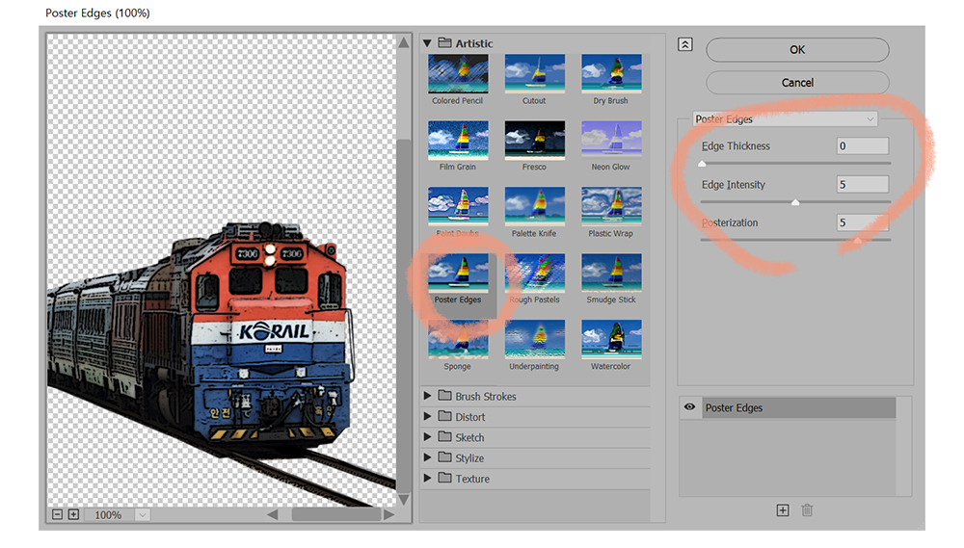The height and width of the screenshot is (548, 964).
Task: Select the Paint Daubs filter thumbnail
Action: [x=458, y=206]
